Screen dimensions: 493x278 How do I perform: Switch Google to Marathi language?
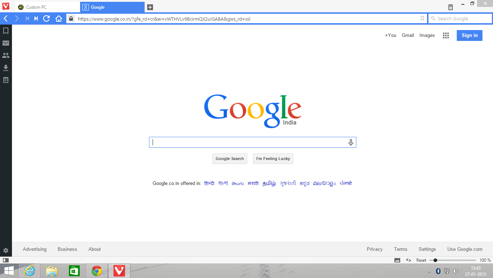253,184
